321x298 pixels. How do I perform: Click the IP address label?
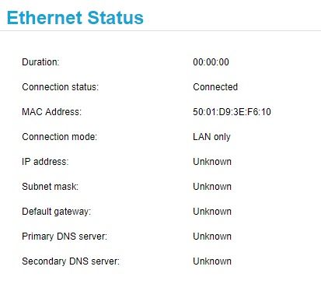(45, 162)
